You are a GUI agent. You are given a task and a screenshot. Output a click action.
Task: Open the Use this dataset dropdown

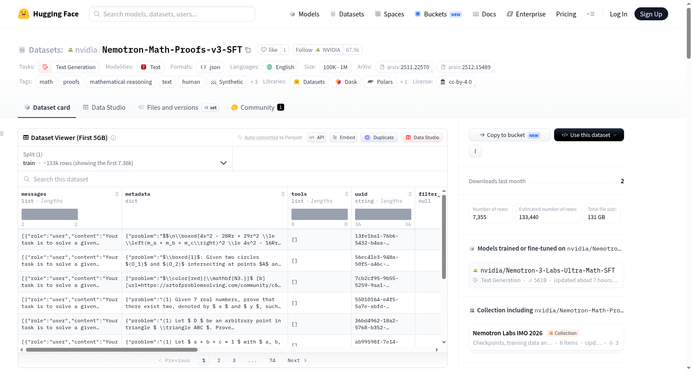[x=589, y=135]
